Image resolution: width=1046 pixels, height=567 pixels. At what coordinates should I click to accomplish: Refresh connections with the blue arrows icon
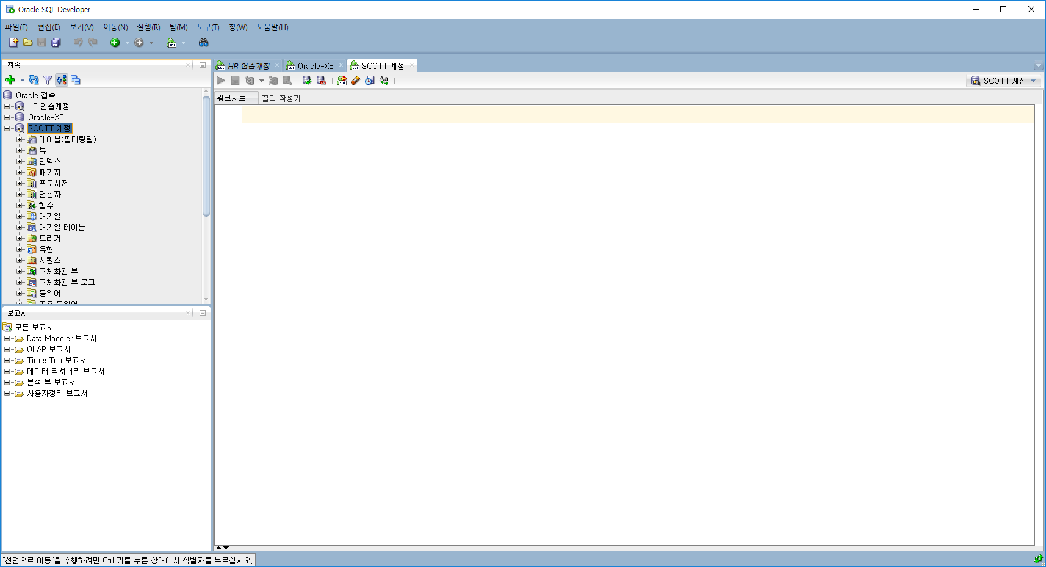[34, 80]
